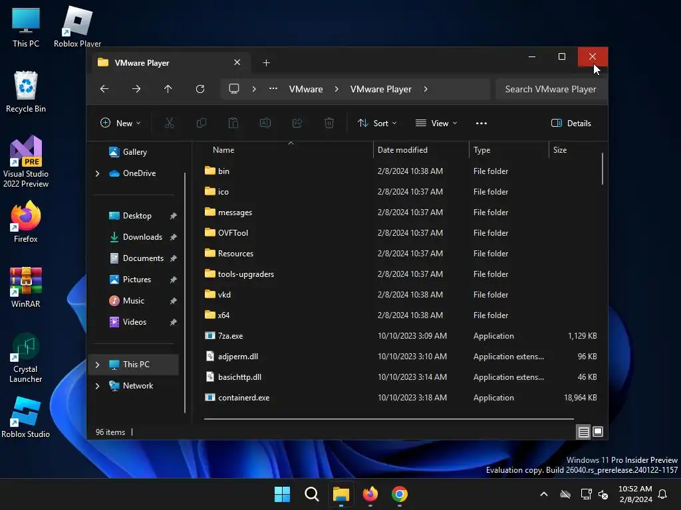Open WinRAR desktop shortcut
681x510 pixels.
26,287
